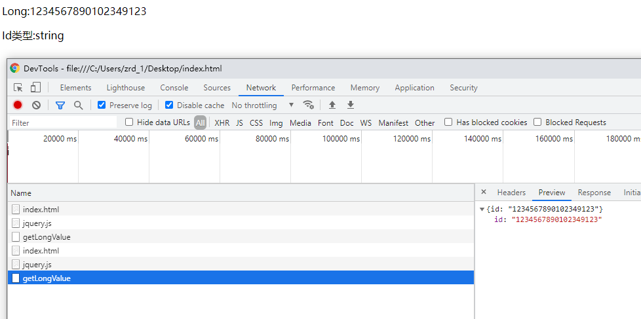Open the Memory tab

pos(365,87)
